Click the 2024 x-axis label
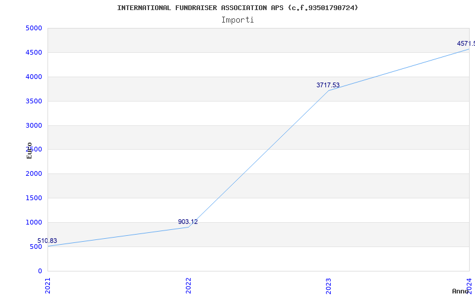 (x=469, y=286)
